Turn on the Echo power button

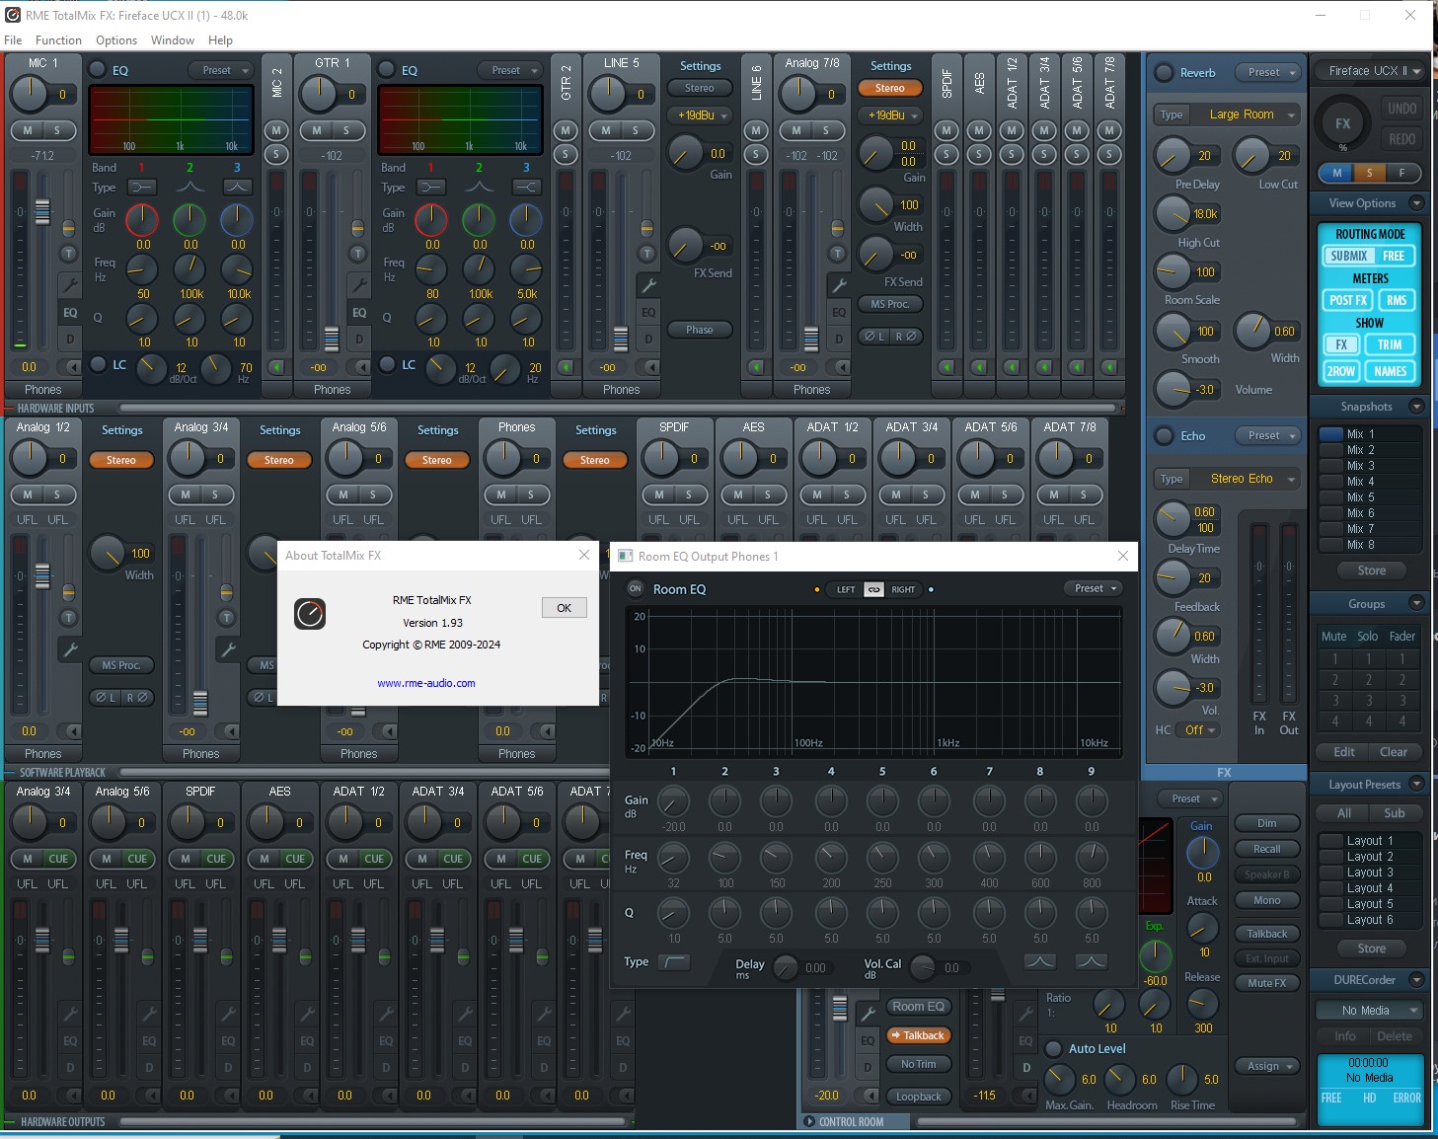pos(1165,435)
